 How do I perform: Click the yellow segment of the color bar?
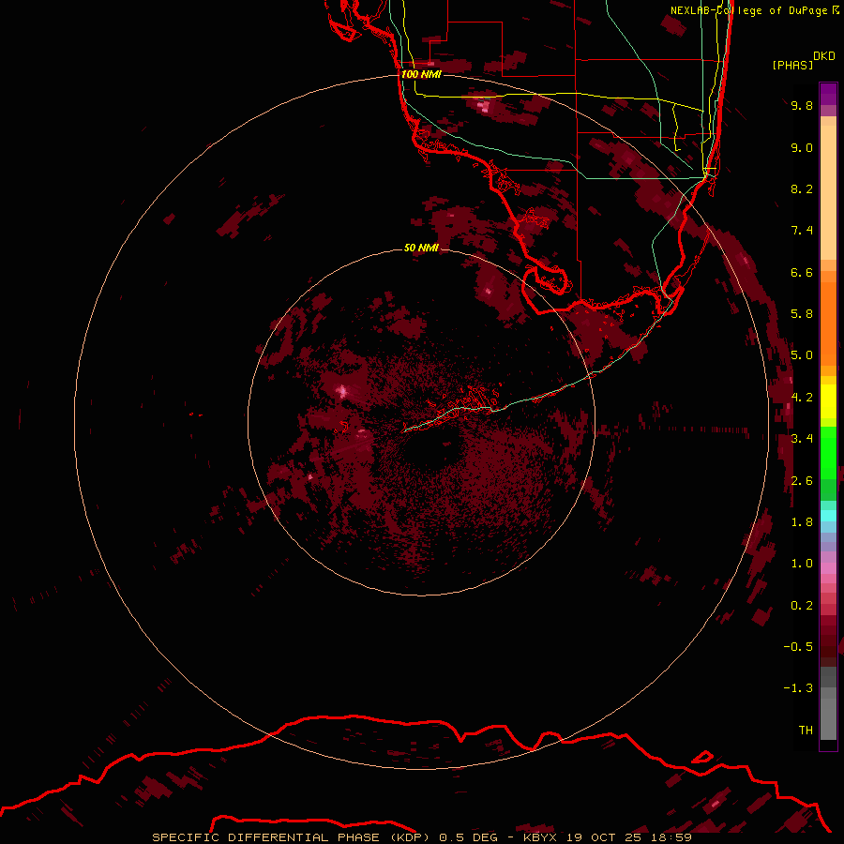pyautogui.click(x=828, y=401)
